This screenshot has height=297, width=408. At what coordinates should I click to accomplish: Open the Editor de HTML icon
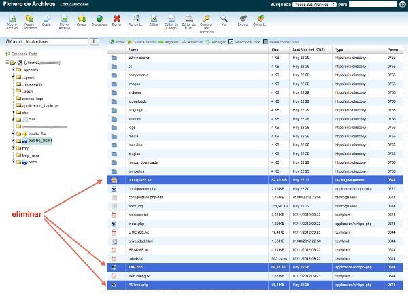(x=189, y=19)
